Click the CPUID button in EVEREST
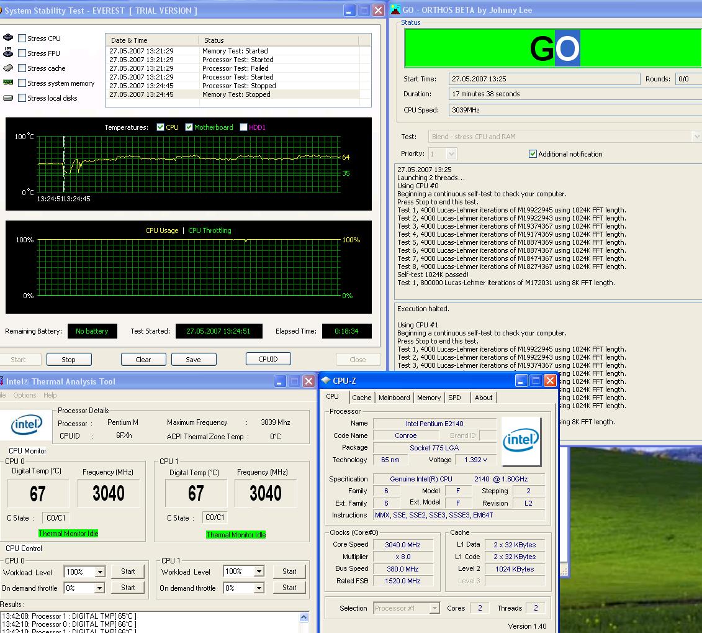The width and height of the screenshot is (702, 633). point(268,359)
